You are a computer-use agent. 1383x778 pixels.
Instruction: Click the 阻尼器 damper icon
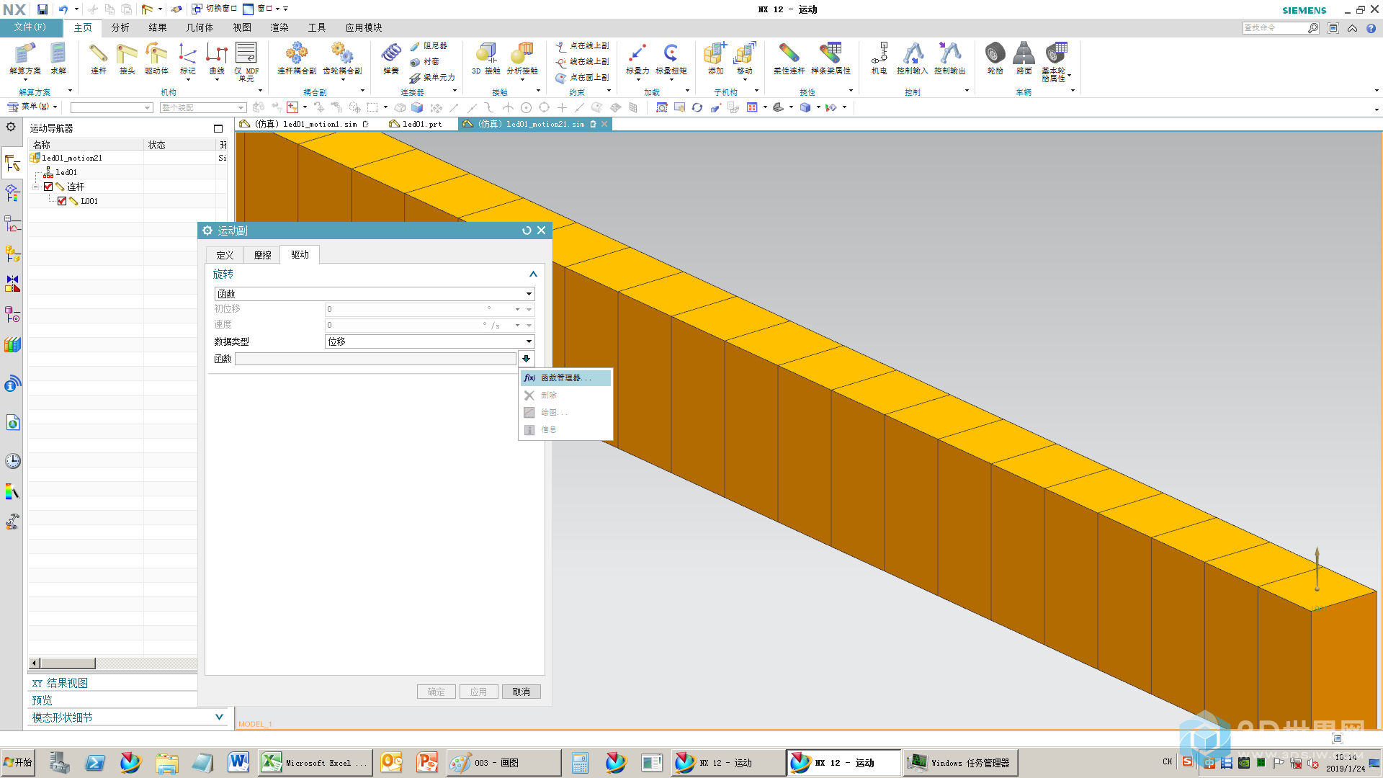point(429,45)
